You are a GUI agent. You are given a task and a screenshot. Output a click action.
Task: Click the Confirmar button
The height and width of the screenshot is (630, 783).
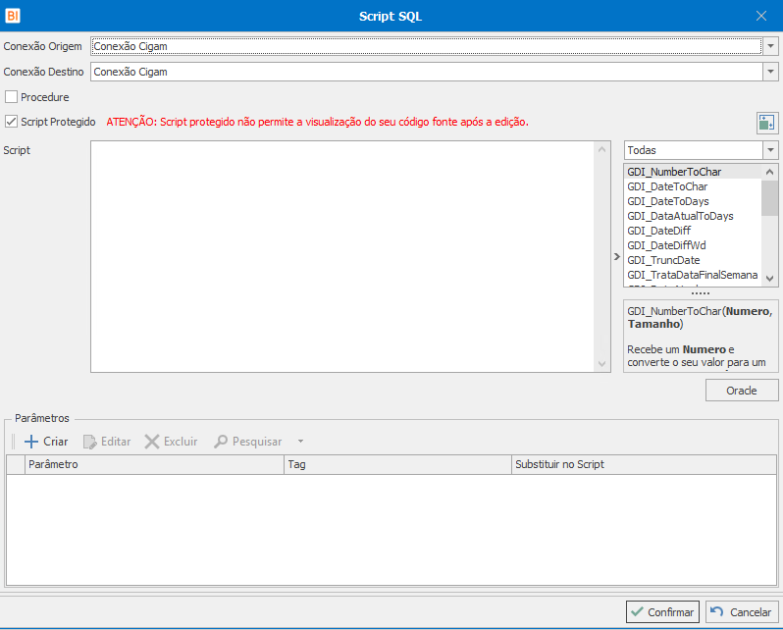(662, 611)
